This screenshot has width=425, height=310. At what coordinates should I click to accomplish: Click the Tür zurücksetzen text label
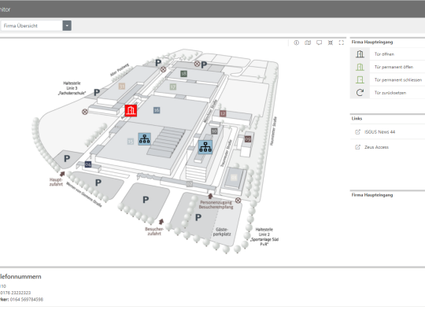390,93
